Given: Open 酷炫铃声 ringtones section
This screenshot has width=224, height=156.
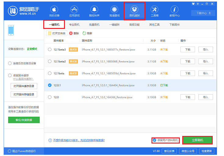Looking at the screenshot, I should tap(94, 11).
